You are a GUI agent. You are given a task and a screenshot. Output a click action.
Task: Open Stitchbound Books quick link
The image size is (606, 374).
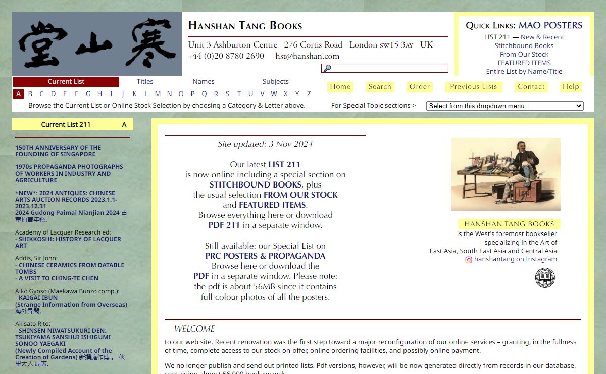[x=524, y=45]
